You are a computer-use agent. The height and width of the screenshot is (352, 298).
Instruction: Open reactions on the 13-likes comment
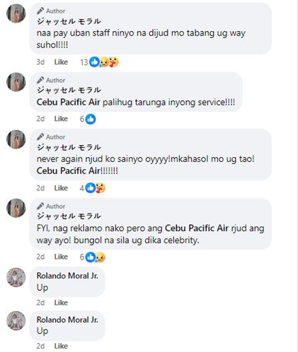point(99,62)
